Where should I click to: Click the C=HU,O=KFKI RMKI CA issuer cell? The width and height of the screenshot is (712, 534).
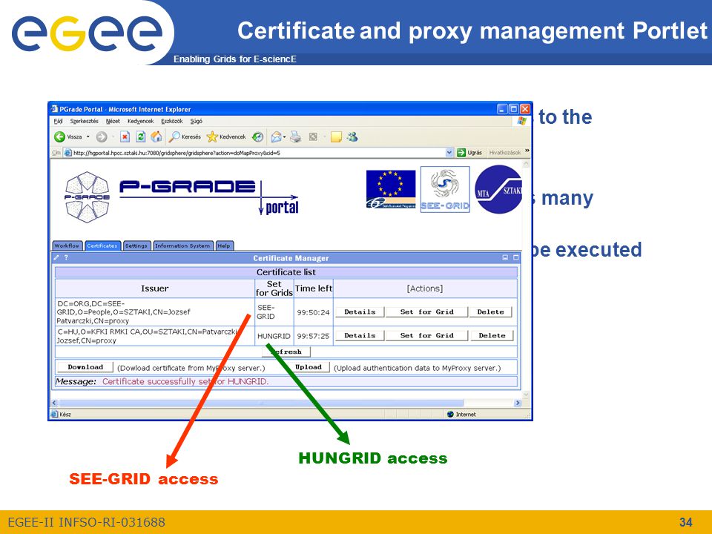pyautogui.click(x=155, y=336)
